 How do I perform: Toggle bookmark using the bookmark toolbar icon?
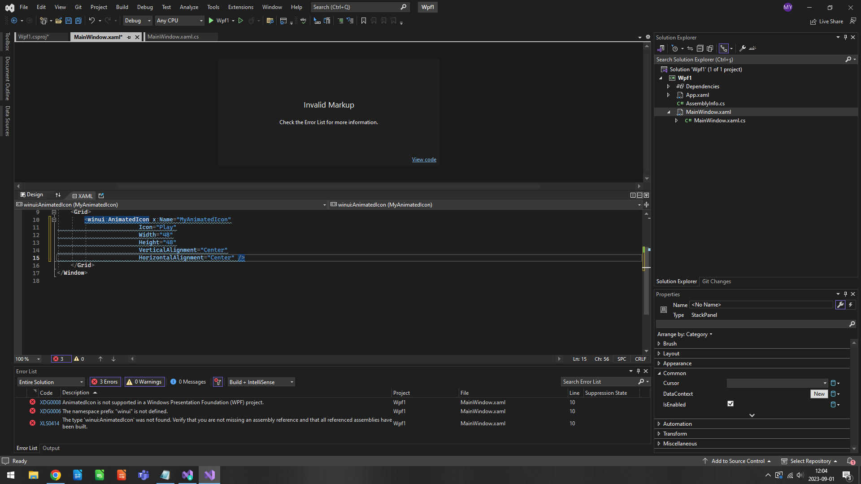[x=364, y=21]
